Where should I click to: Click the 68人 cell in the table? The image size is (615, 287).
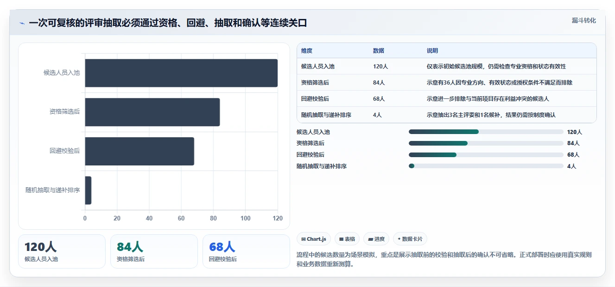click(379, 99)
